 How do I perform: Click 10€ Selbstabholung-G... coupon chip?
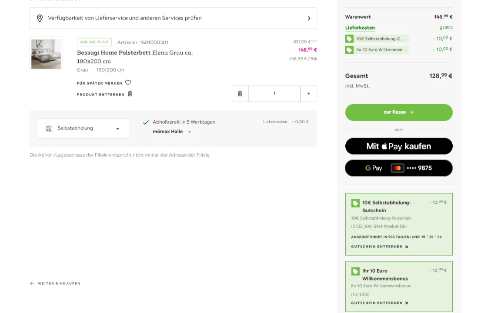(377, 39)
